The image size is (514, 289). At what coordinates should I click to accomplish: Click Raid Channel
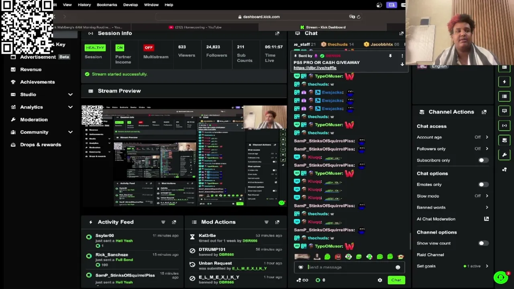coord(430,255)
